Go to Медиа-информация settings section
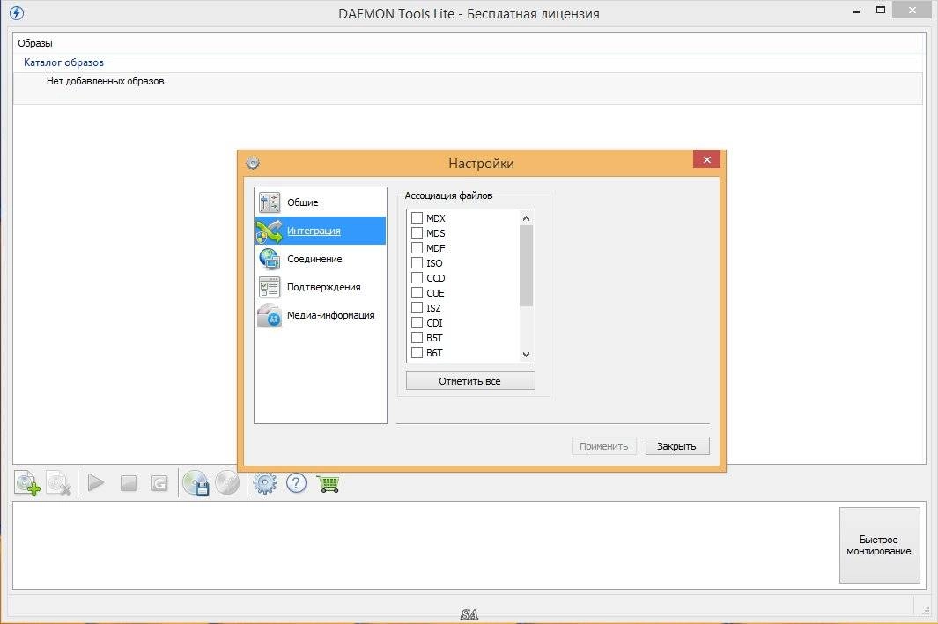Screen dimensions: 938x624 coord(321,315)
